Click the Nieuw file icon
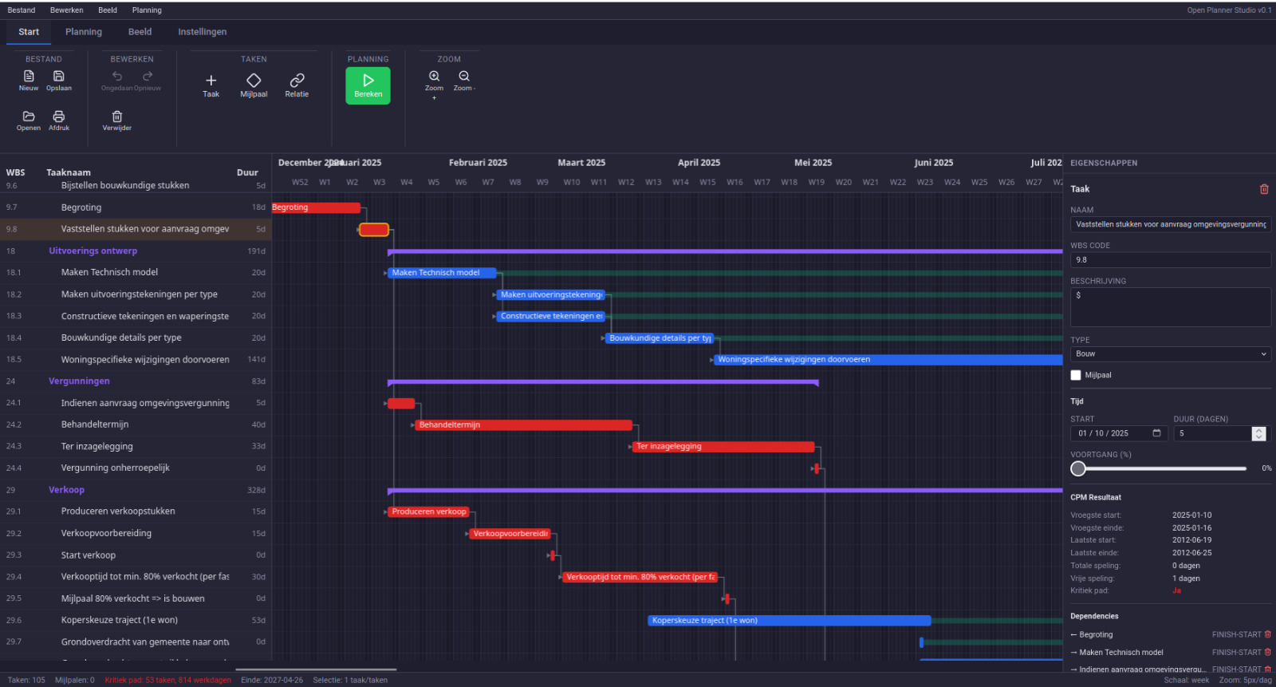The width and height of the screenshot is (1276, 687). [29, 77]
